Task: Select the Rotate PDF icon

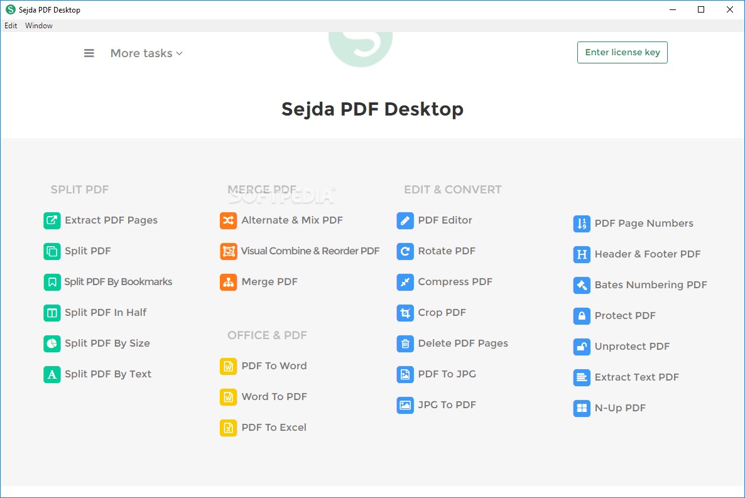Action: (405, 251)
